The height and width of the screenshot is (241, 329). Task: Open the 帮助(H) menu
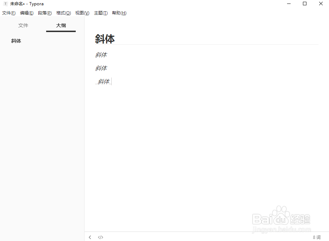tap(119, 13)
